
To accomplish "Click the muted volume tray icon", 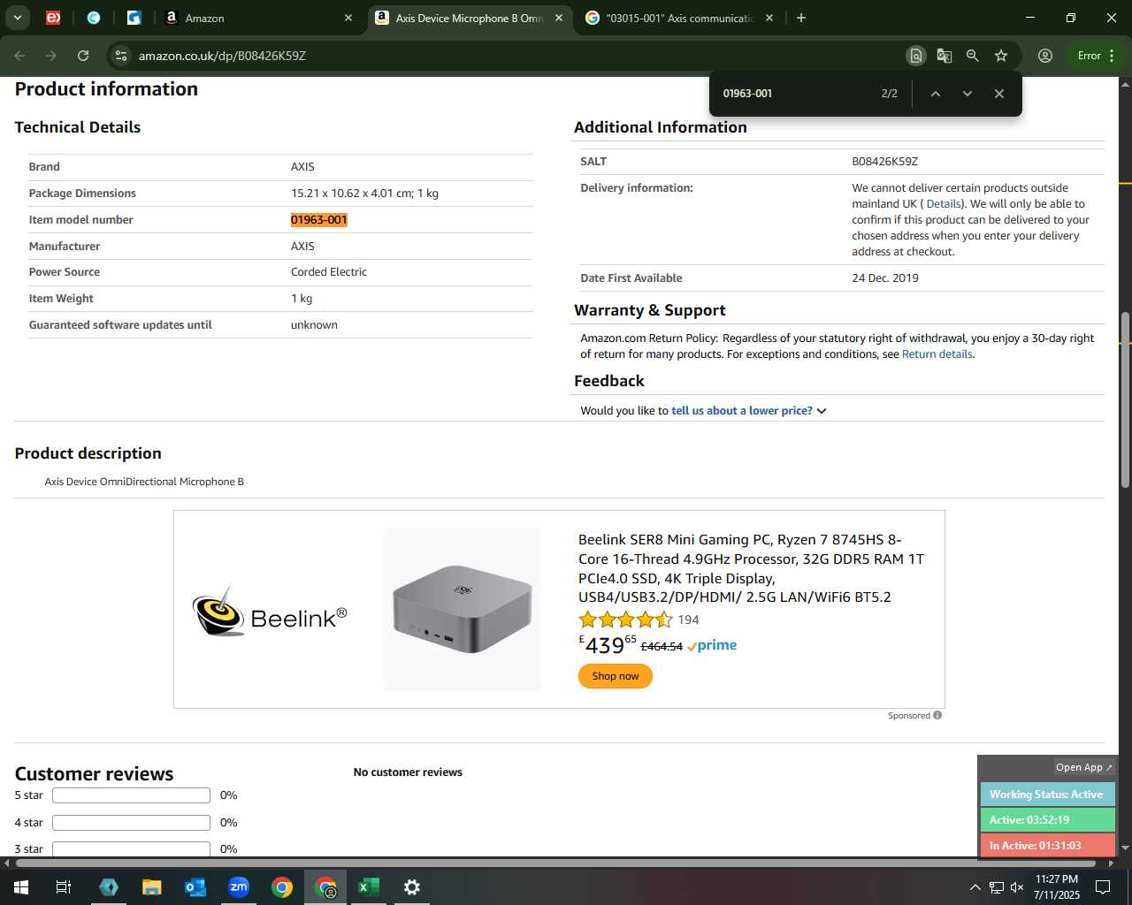I will (1017, 887).
